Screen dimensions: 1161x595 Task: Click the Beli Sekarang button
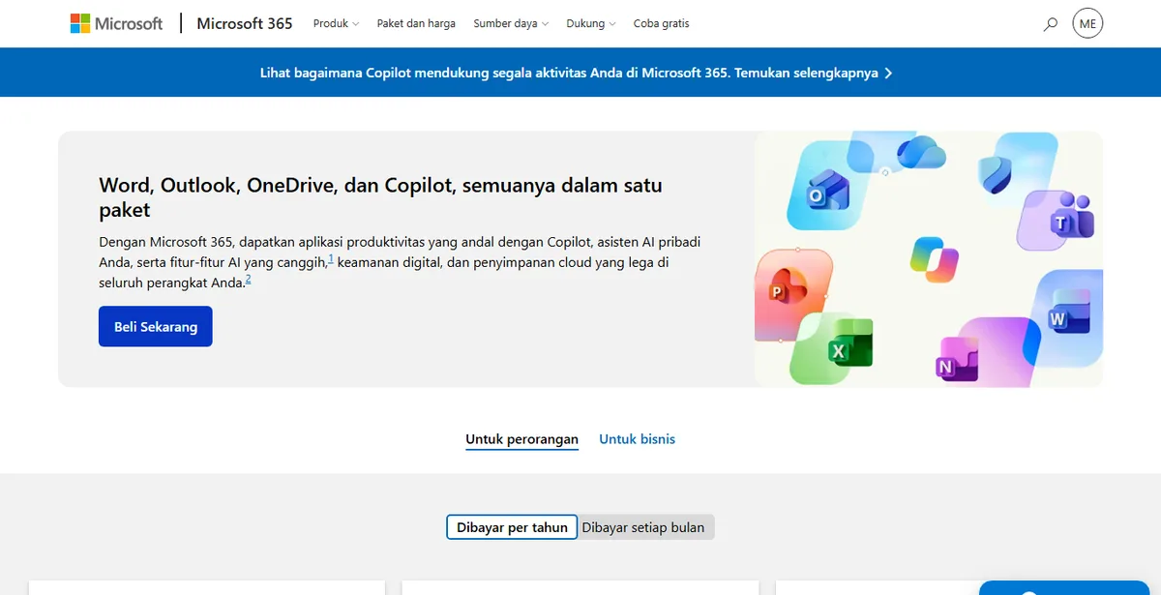[156, 327]
